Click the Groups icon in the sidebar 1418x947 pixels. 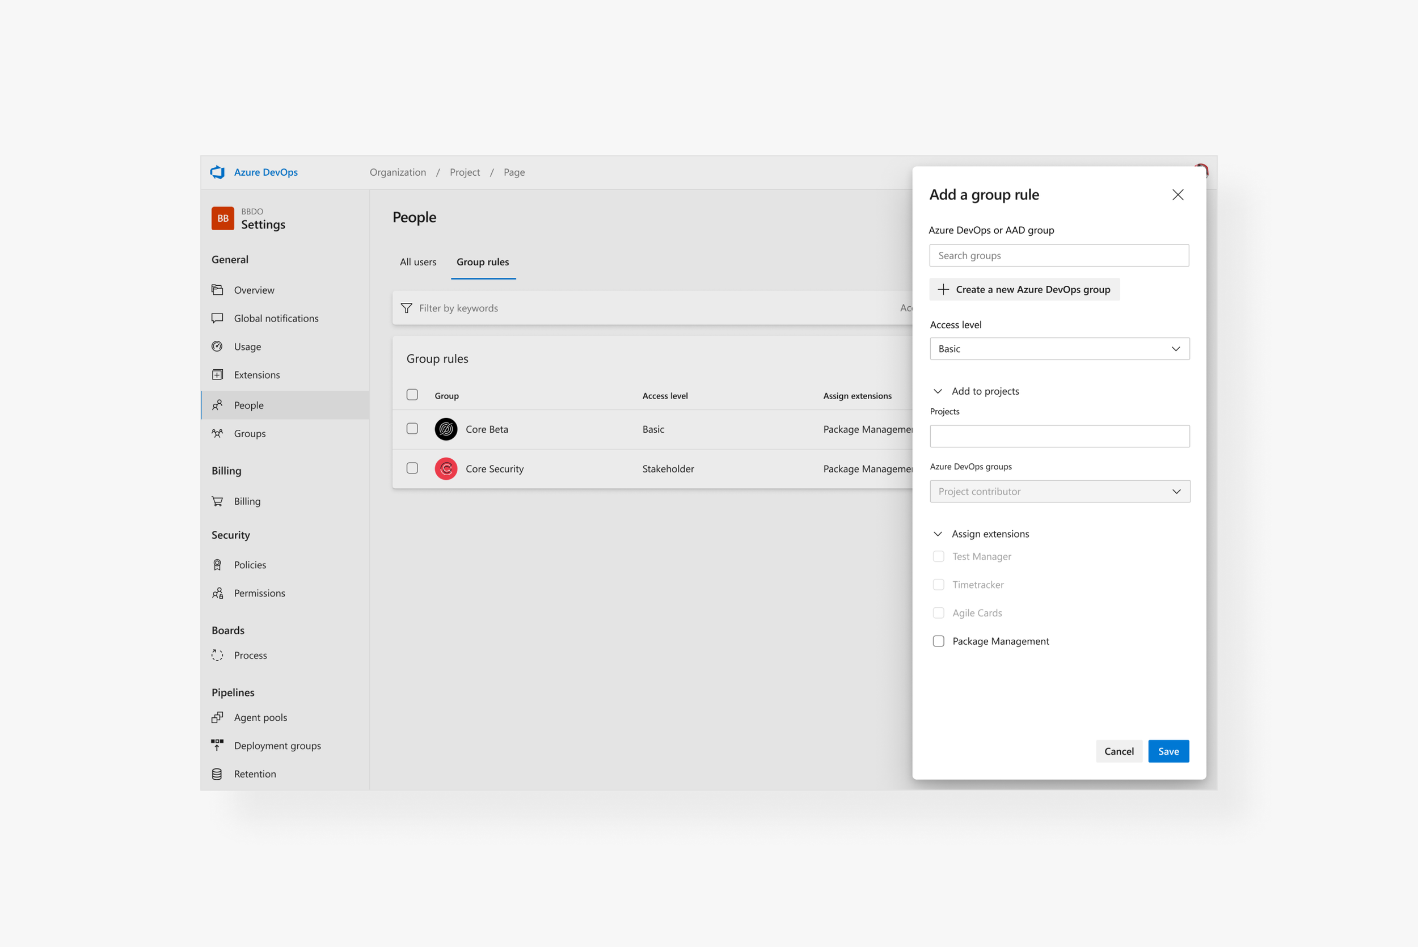click(217, 433)
